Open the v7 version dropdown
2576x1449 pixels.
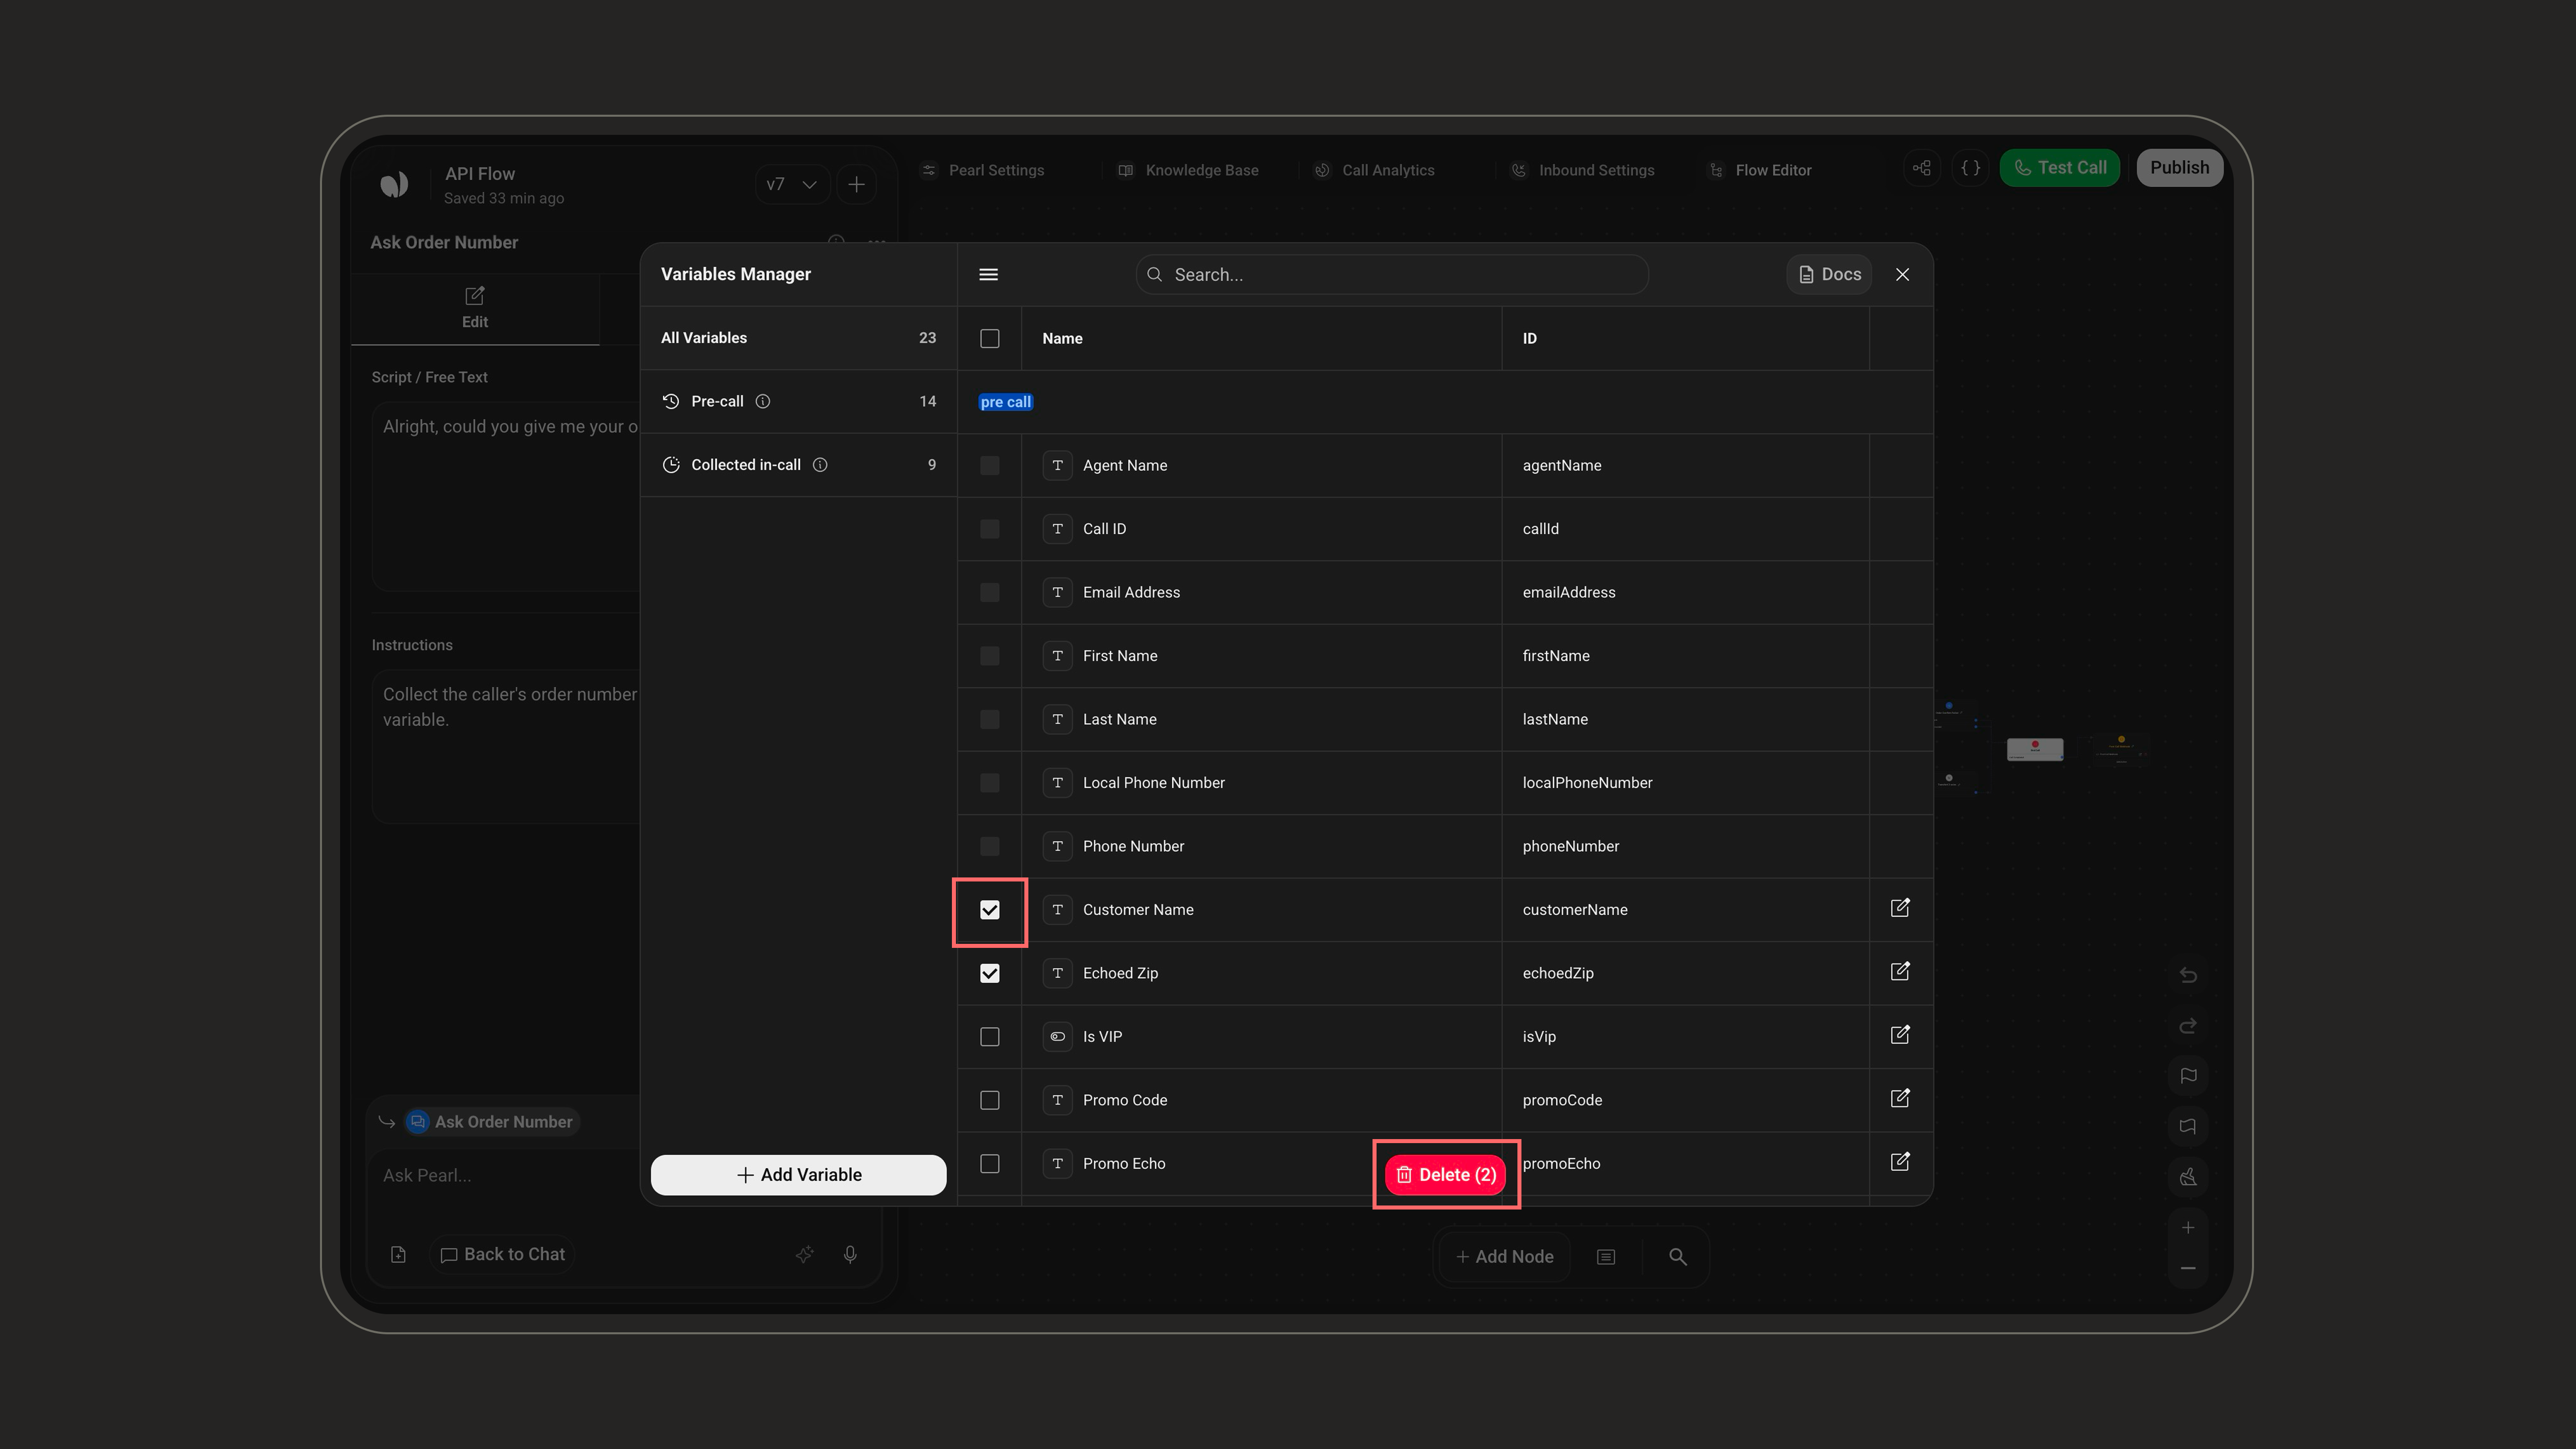click(792, 185)
